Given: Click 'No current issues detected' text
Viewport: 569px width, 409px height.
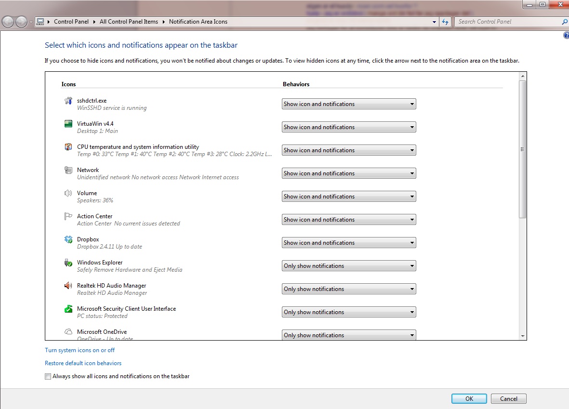Looking at the screenshot, I should (x=147, y=224).
